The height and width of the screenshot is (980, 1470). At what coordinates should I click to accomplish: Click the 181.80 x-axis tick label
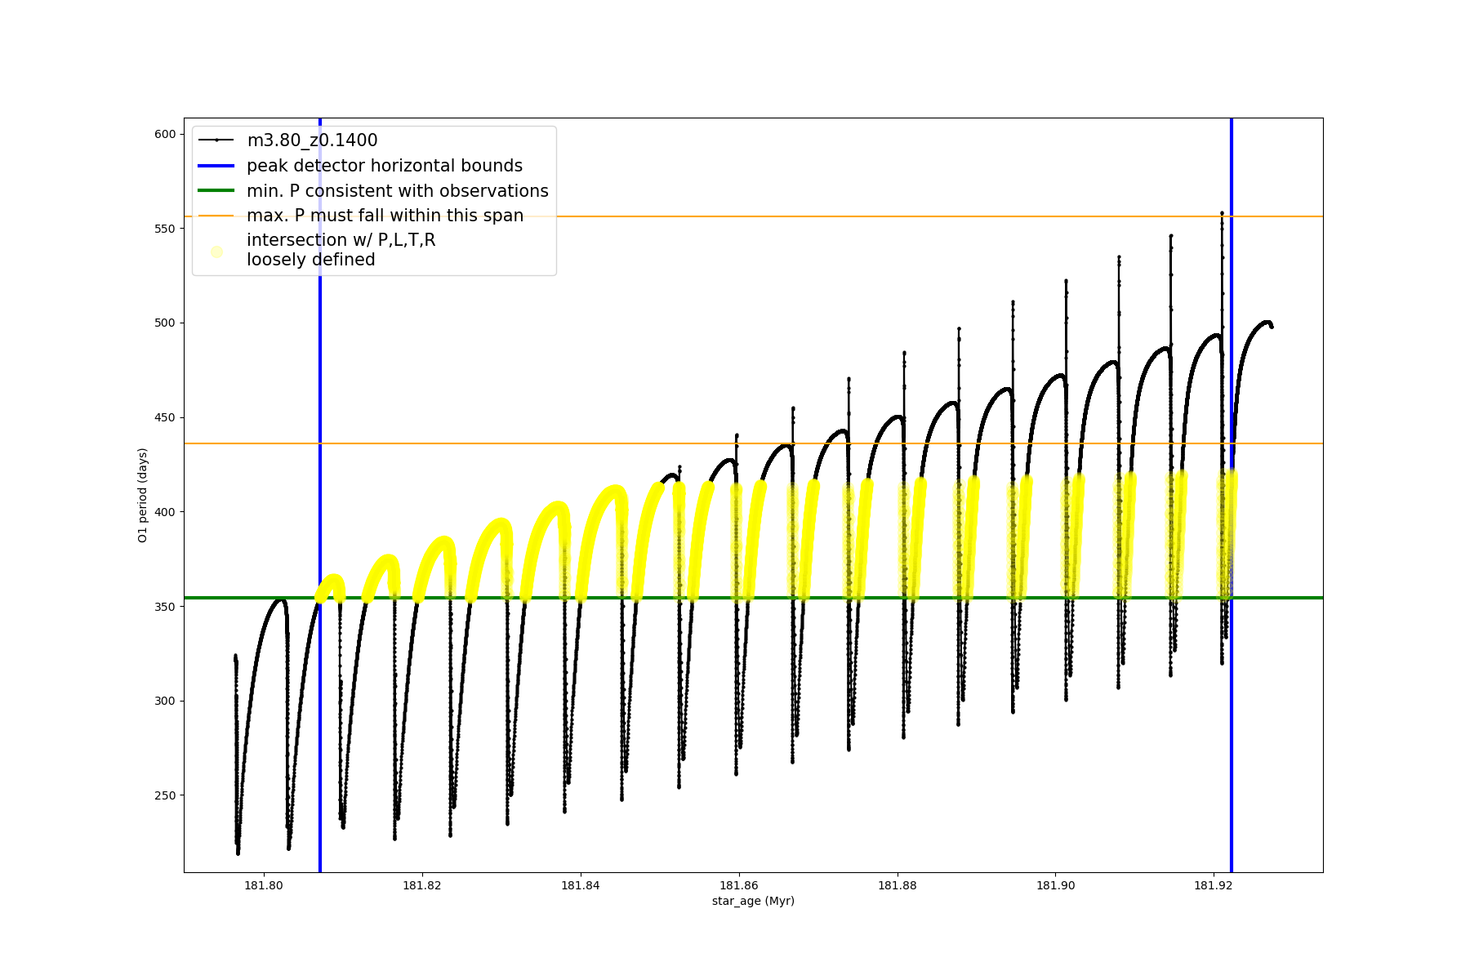pyautogui.click(x=264, y=885)
